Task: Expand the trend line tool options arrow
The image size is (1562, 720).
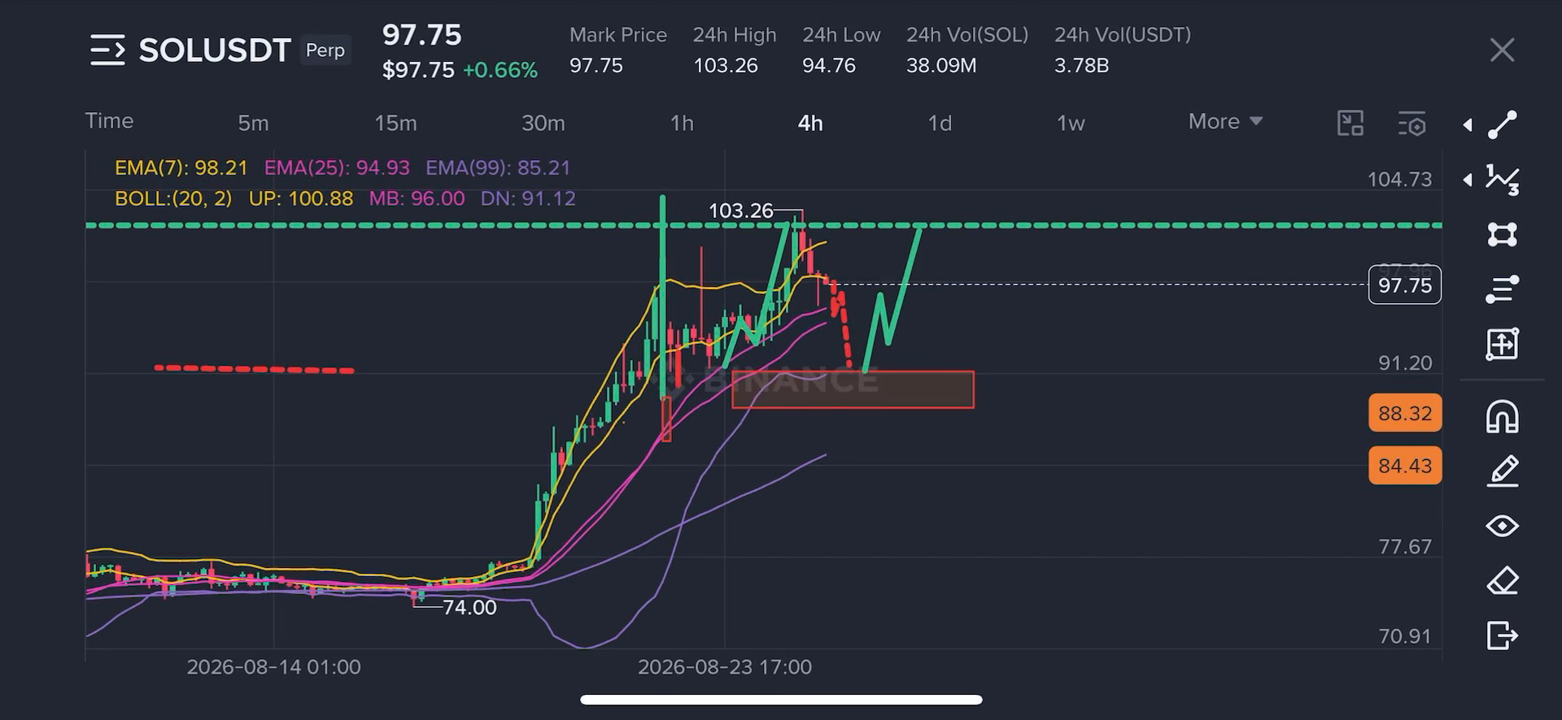Action: click(1468, 125)
